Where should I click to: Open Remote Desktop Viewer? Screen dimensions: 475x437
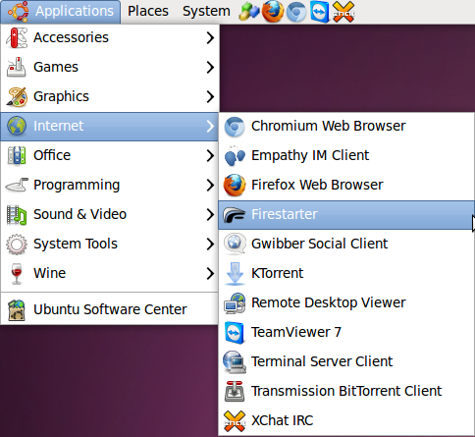pos(346,303)
